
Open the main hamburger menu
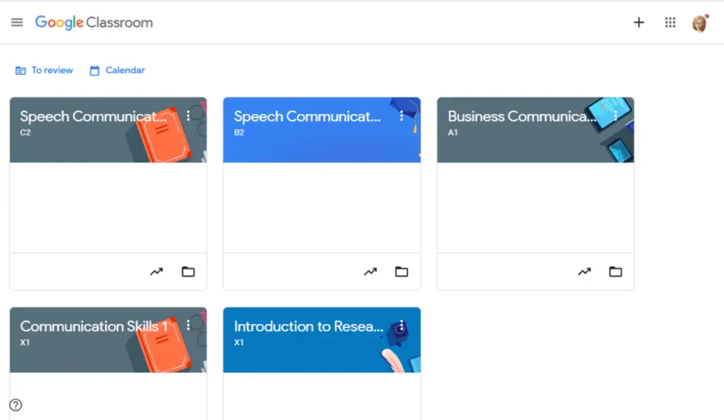pyautogui.click(x=17, y=22)
